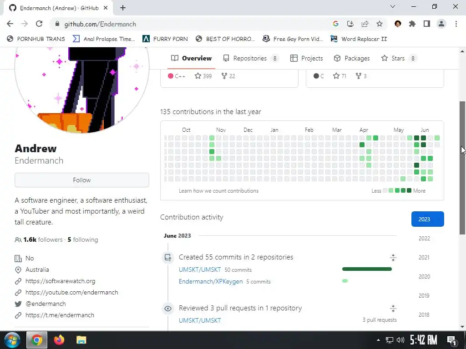Click the Twitter bird icon
Image resolution: width=466 pixels, height=349 pixels.
[x=18, y=304]
